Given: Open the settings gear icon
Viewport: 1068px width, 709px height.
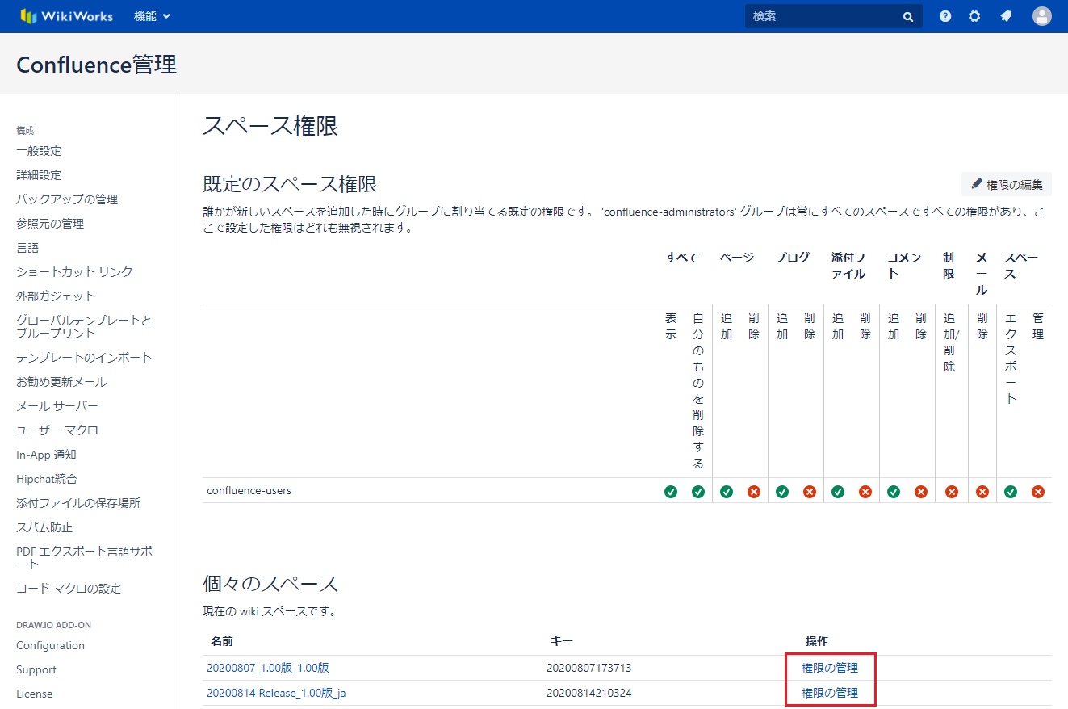Looking at the screenshot, I should [974, 16].
